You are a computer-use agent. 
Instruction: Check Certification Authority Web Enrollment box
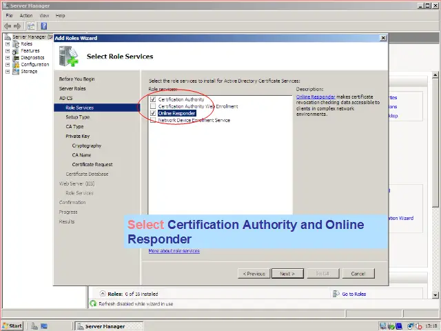[153, 106]
